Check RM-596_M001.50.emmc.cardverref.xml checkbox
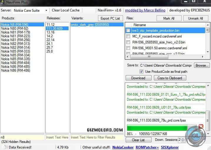 128,48
